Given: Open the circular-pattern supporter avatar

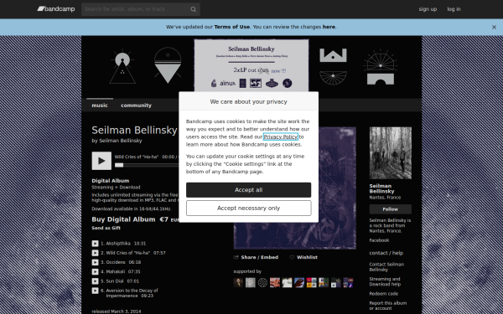Looking at the screenshot, I should pyautogui.click(x=262, y=283).
